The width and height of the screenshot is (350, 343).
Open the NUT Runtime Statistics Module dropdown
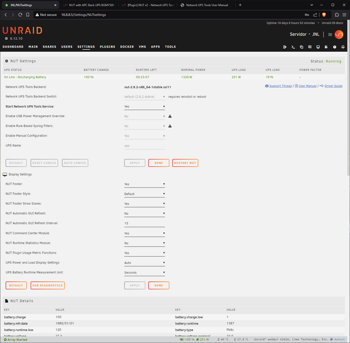pyautogui.click(x=145, y=243)
